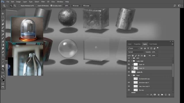Collapse the base group
Screen dimensions: 184x103
(132, 76)
